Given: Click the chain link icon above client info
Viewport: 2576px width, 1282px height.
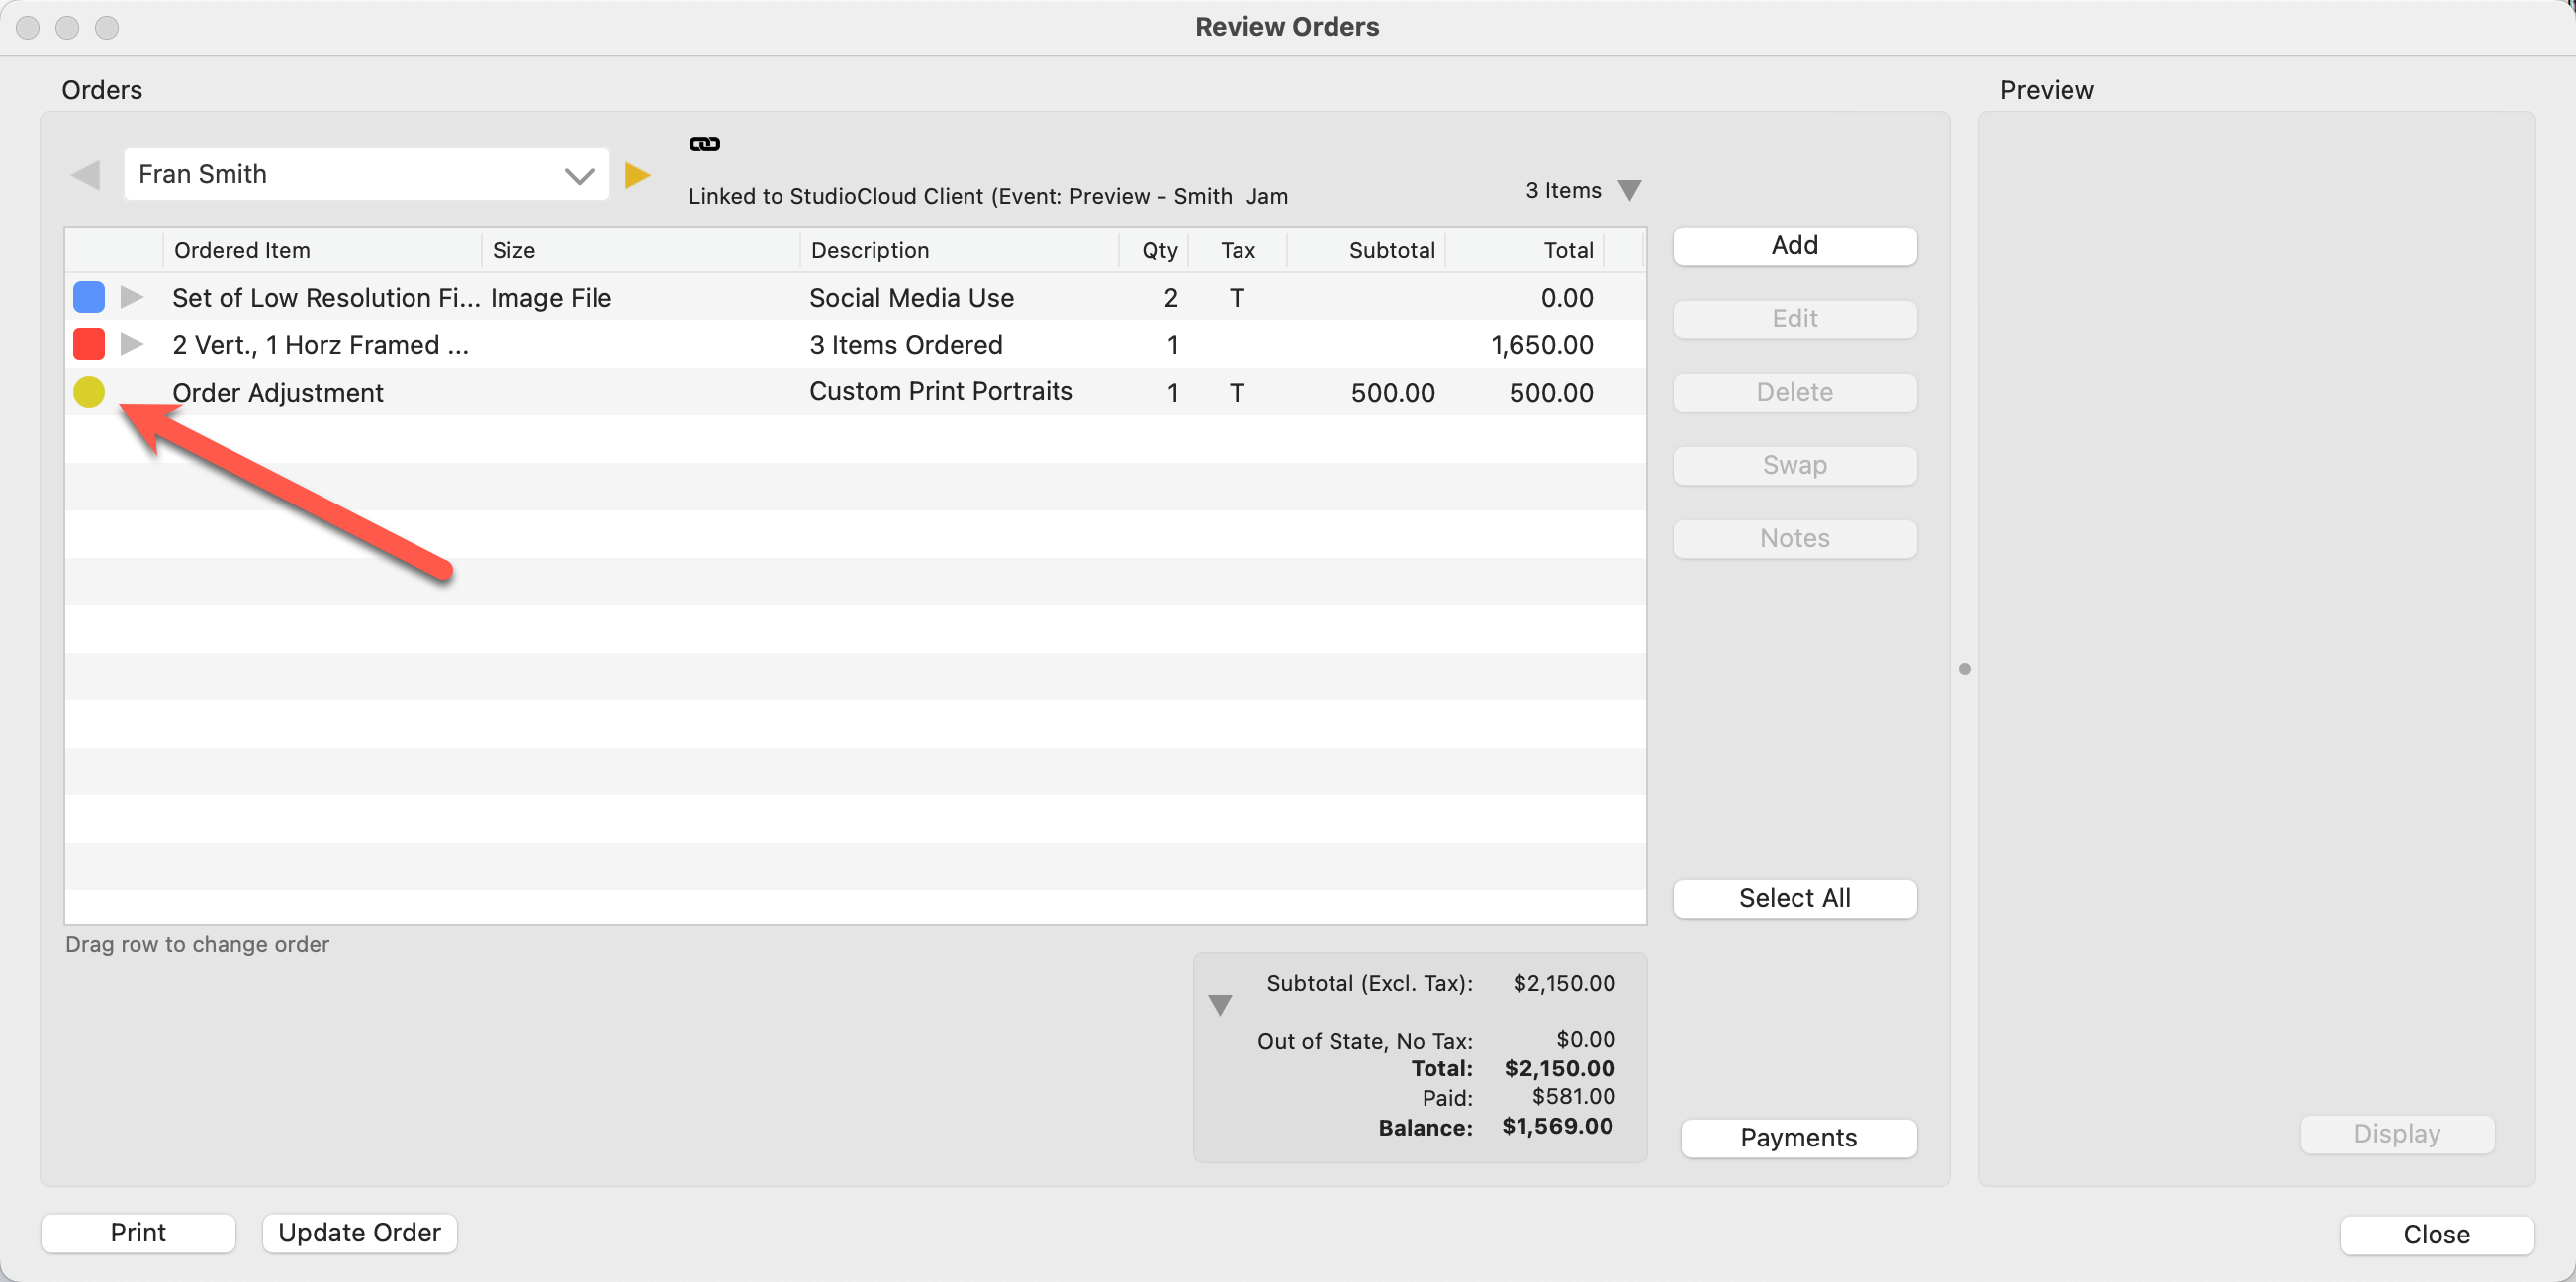Looking at the screenshot, I should pyautogui.click(x=704, y=144).
